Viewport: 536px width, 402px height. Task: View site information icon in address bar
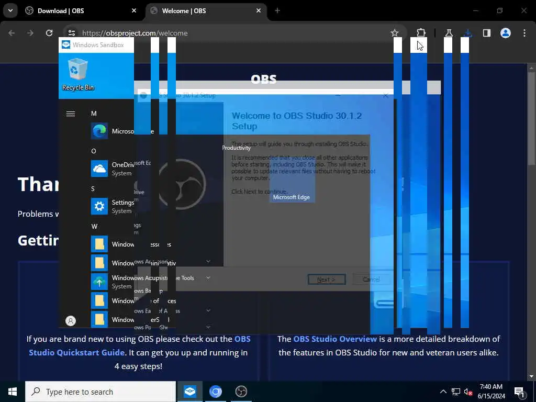(x=71, y=33)
